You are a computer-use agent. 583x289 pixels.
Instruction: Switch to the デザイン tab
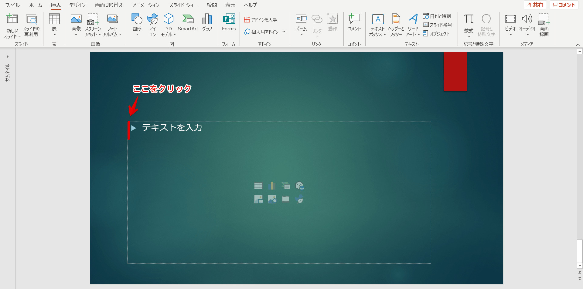pyautogui.click(x=77, y=5)
